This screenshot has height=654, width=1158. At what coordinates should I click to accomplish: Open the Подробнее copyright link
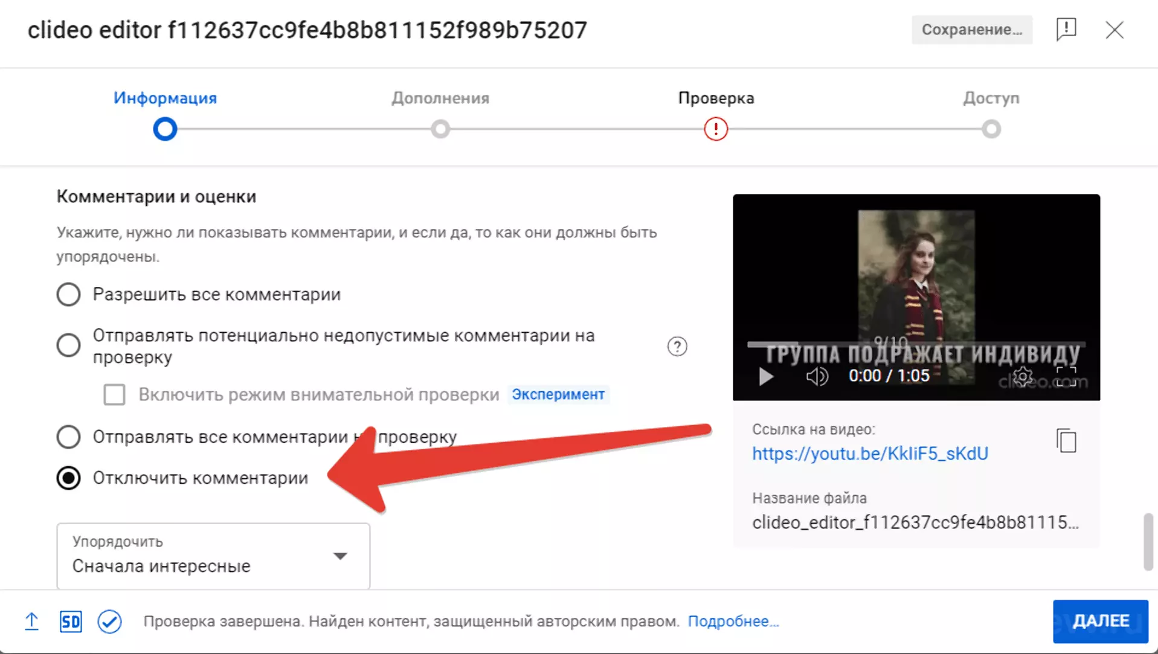pyautogui.click(x=733, y=621)
